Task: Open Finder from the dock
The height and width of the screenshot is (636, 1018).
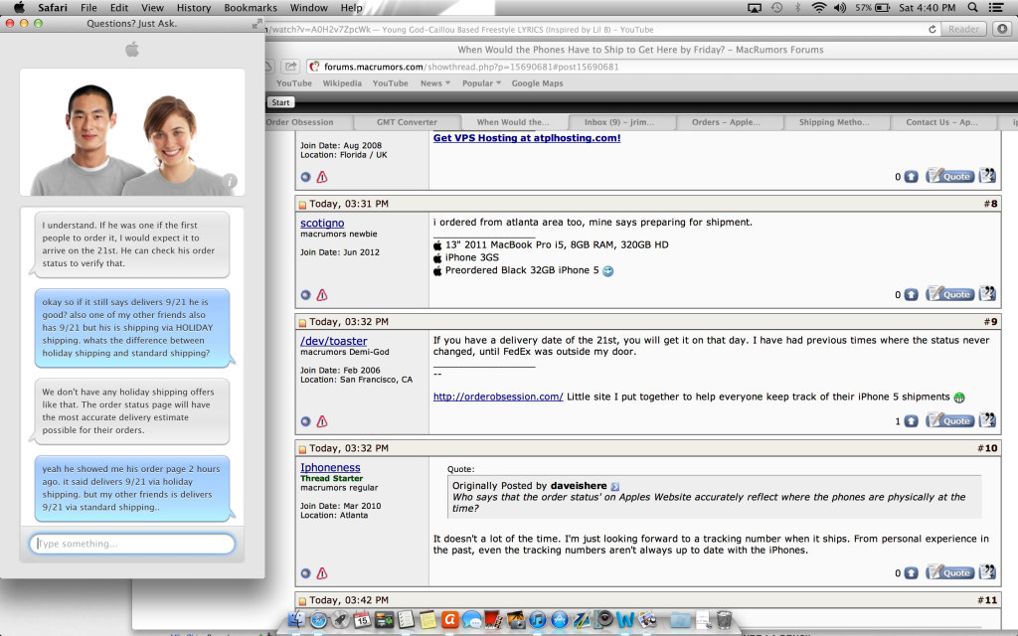Action: 296,620
